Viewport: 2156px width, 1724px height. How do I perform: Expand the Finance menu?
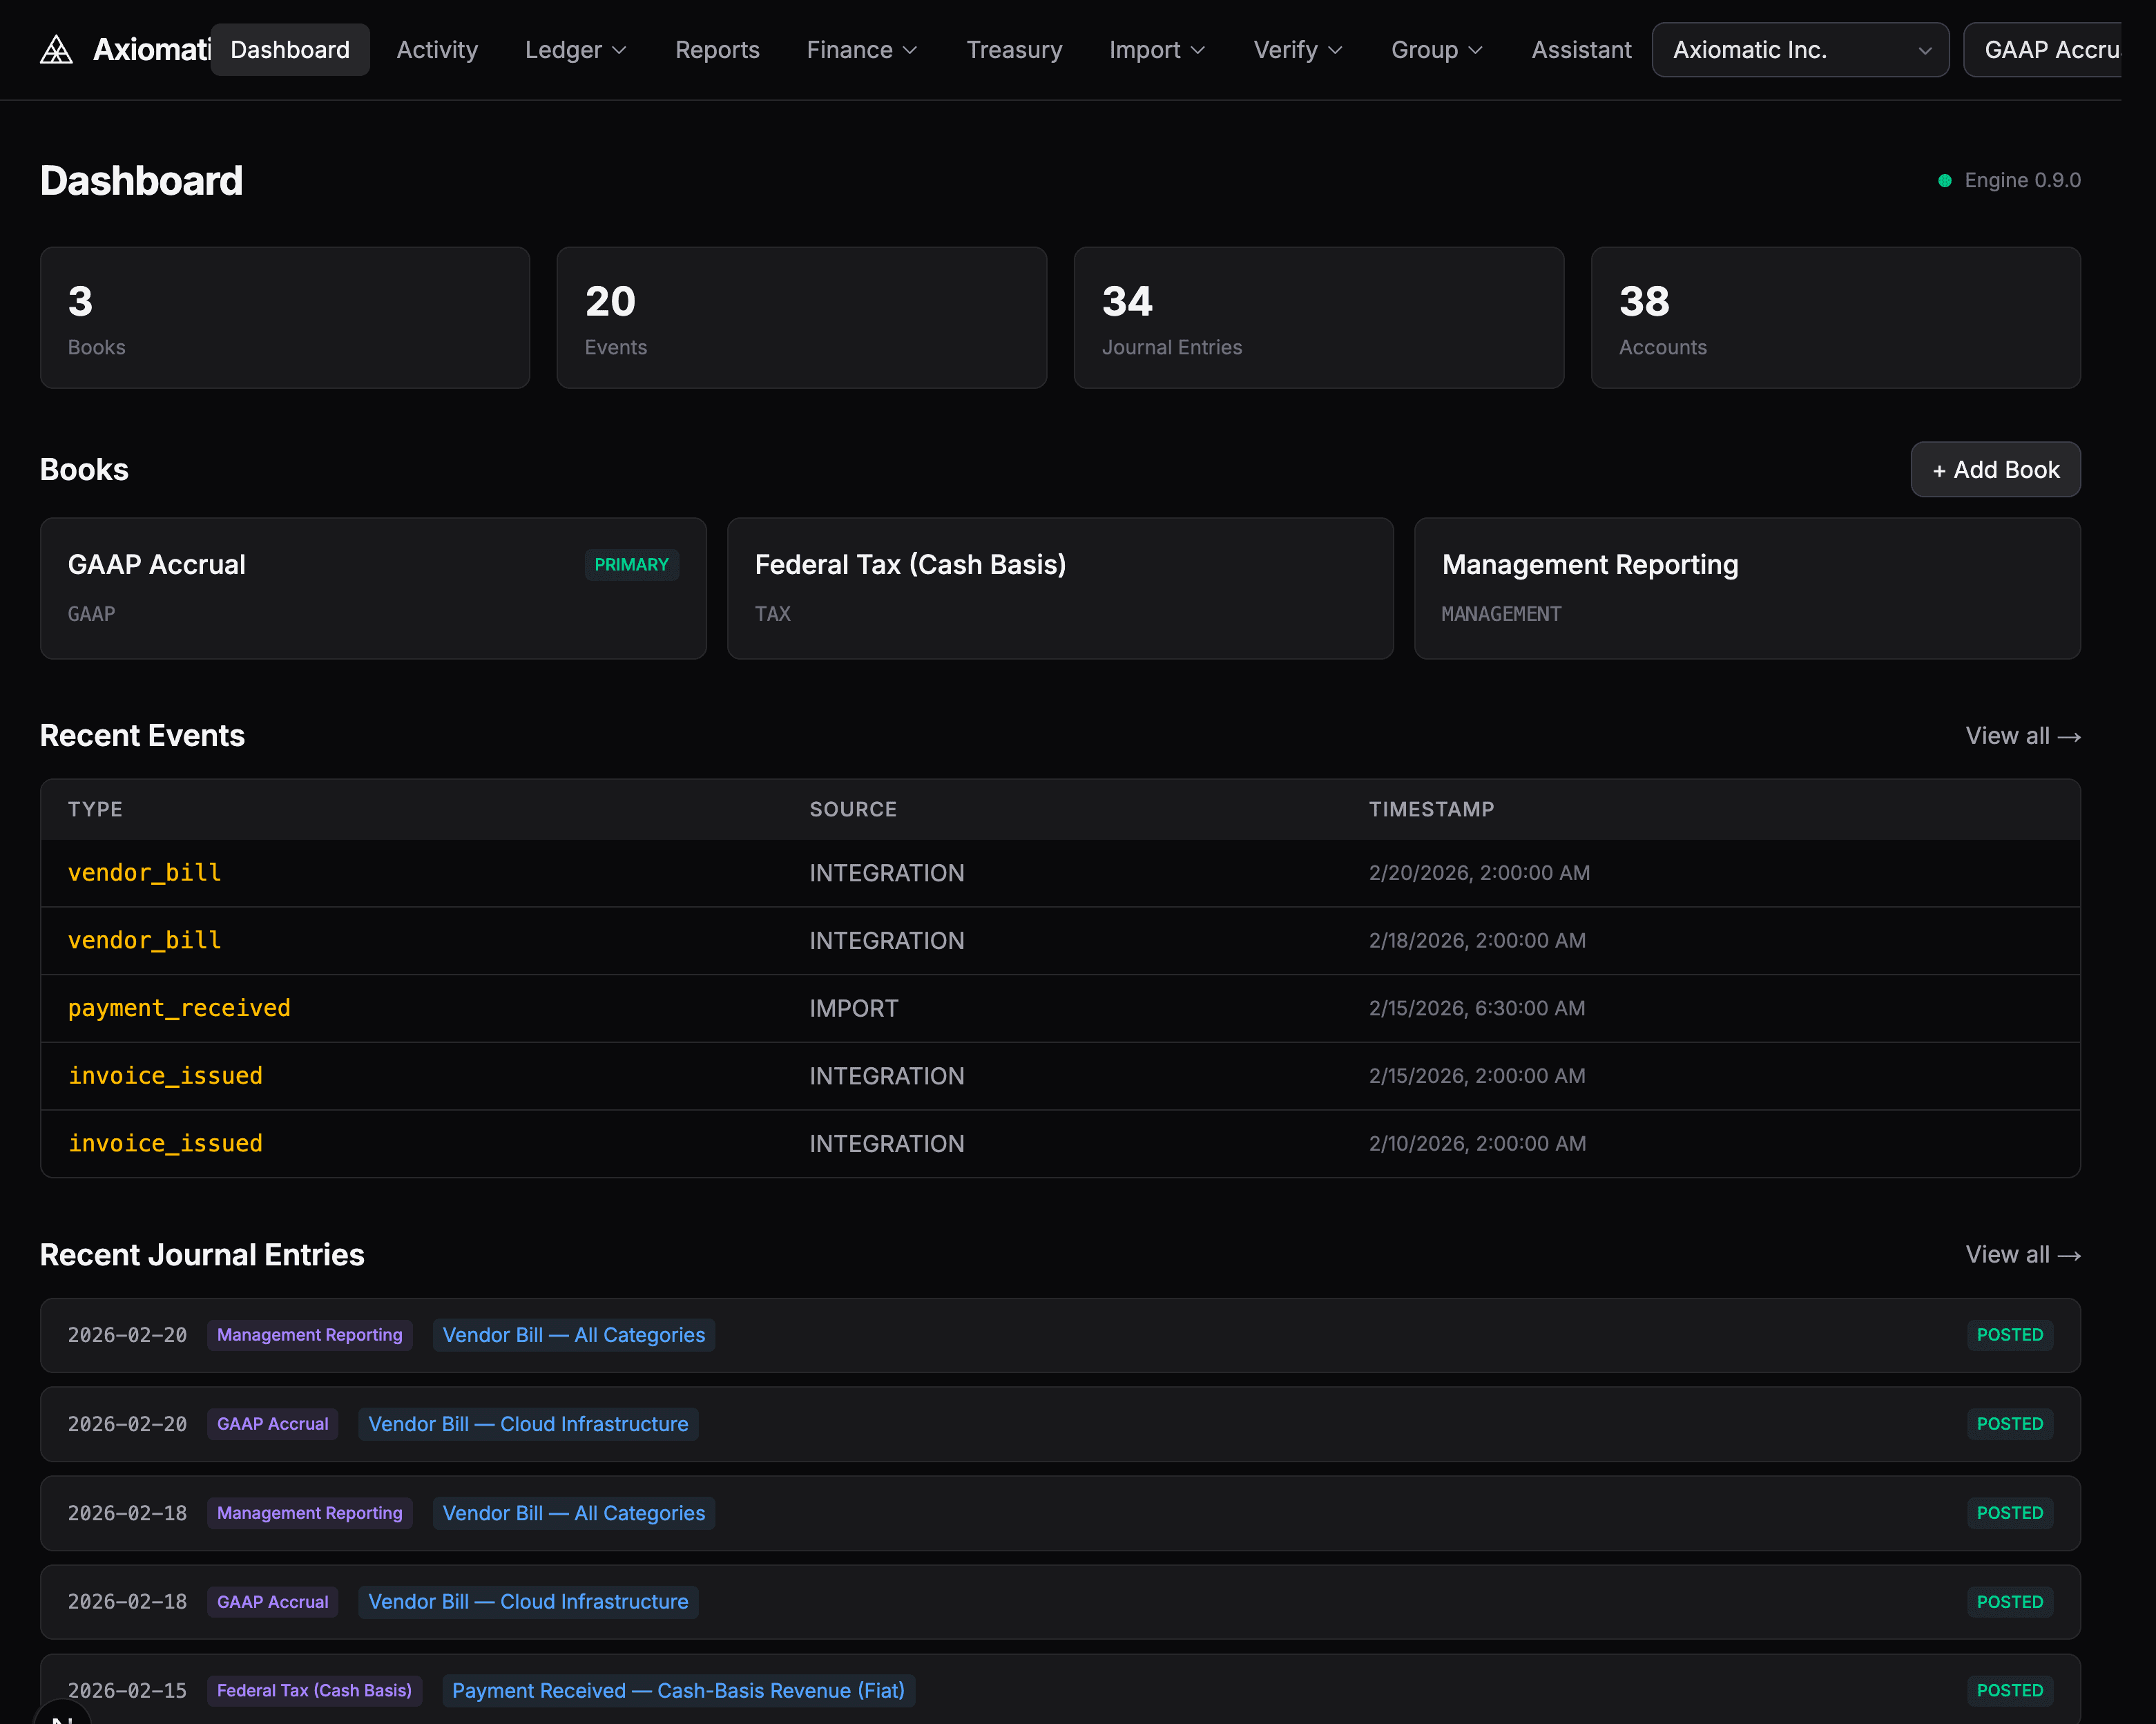(x=861, y=50)
